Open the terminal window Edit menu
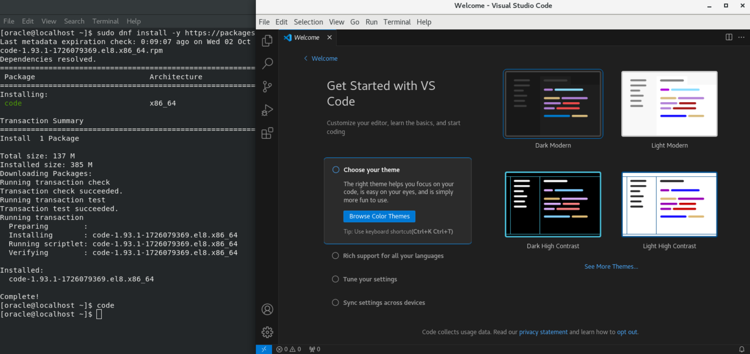Image resolution: width=750 pixels, height=354 pixels. pos(27,21)
